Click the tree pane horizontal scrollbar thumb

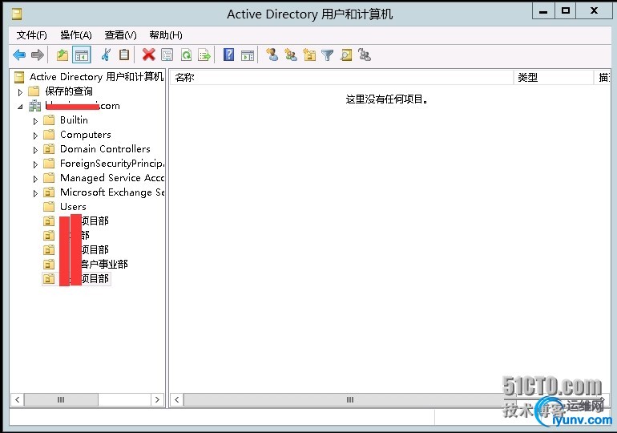point(61,399)
